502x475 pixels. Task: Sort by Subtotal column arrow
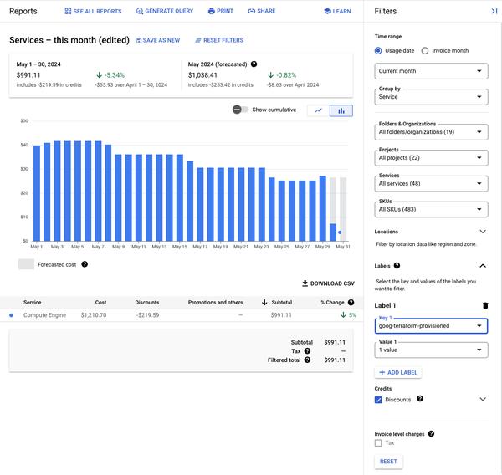[264, 302]
